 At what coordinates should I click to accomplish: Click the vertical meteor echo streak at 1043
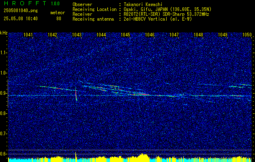coord(76,95)
